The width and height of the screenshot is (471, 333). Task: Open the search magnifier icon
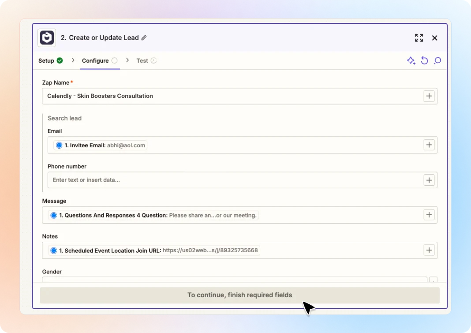coord(437,60)
